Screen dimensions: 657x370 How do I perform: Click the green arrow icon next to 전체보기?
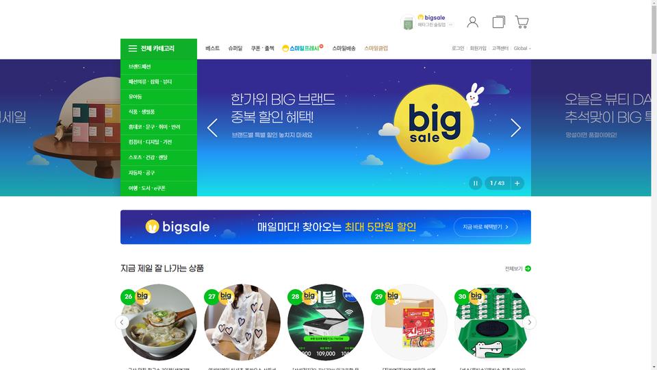pos(528,269)
